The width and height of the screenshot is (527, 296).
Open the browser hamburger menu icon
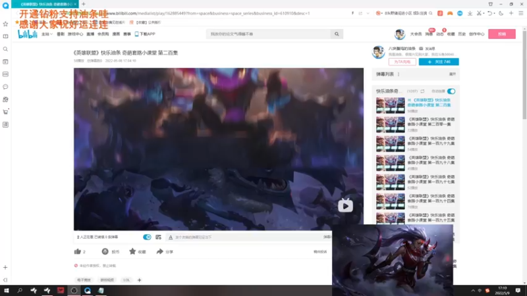521,13
